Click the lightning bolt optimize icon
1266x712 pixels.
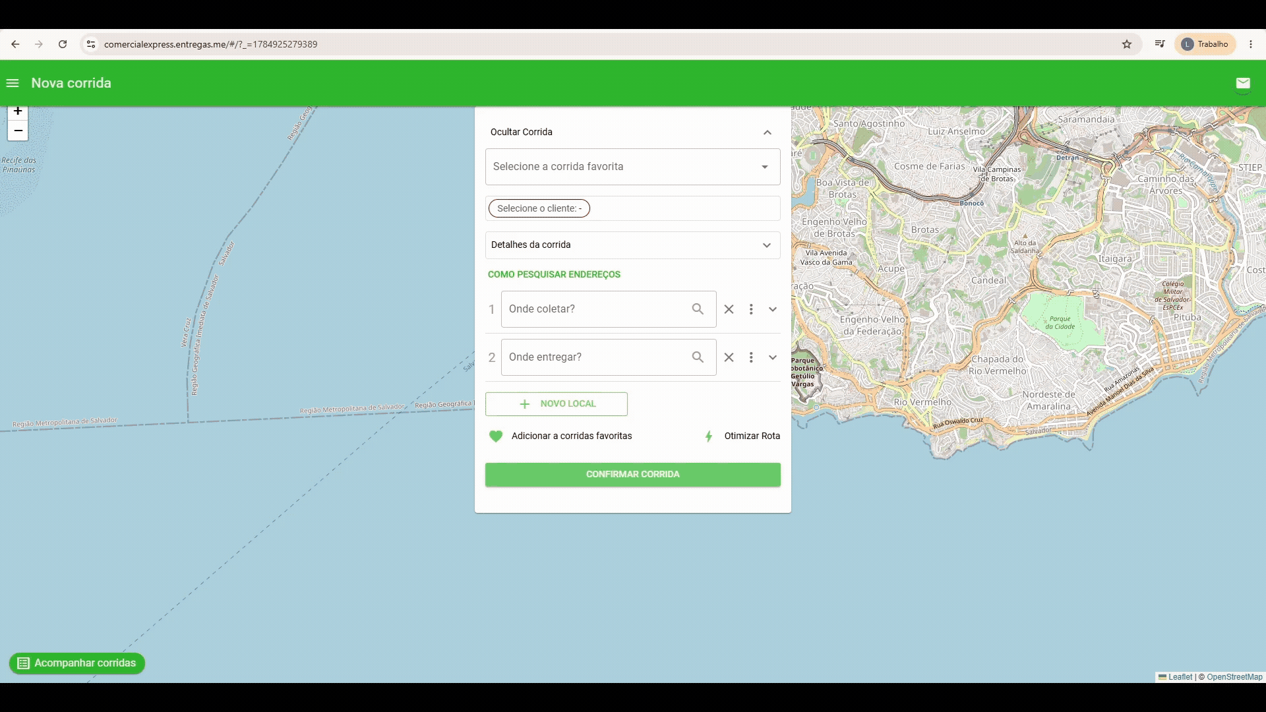(x=709, y=436)
